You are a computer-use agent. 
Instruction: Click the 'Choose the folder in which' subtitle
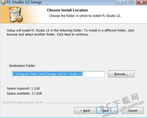coord(85,16)
